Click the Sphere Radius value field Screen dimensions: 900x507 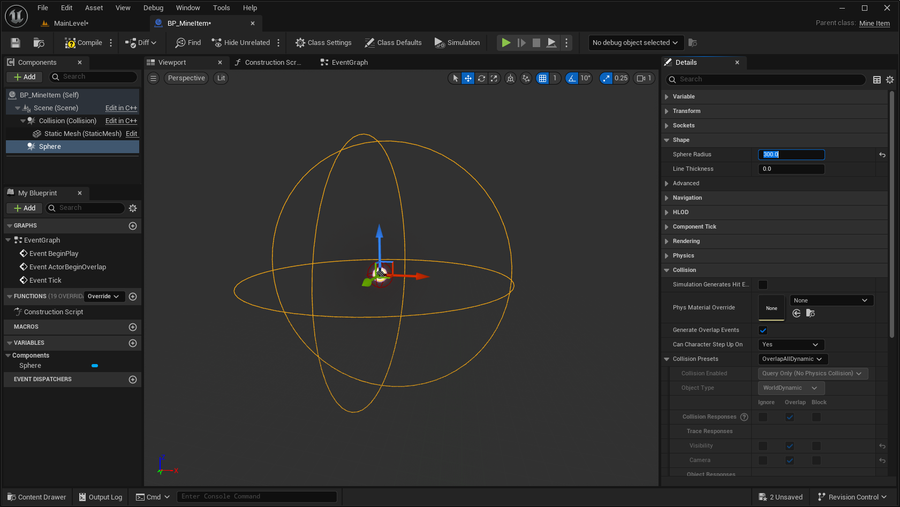[791, 155]
